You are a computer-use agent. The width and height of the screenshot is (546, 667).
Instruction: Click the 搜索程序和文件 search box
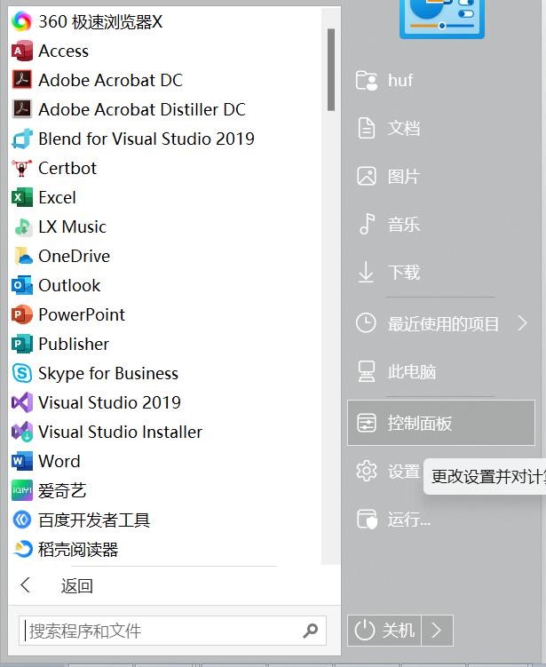(172, 631)
